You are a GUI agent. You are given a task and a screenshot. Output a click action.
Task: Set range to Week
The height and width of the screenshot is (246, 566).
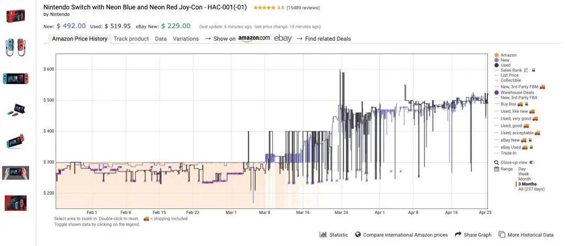click(524, 174)
